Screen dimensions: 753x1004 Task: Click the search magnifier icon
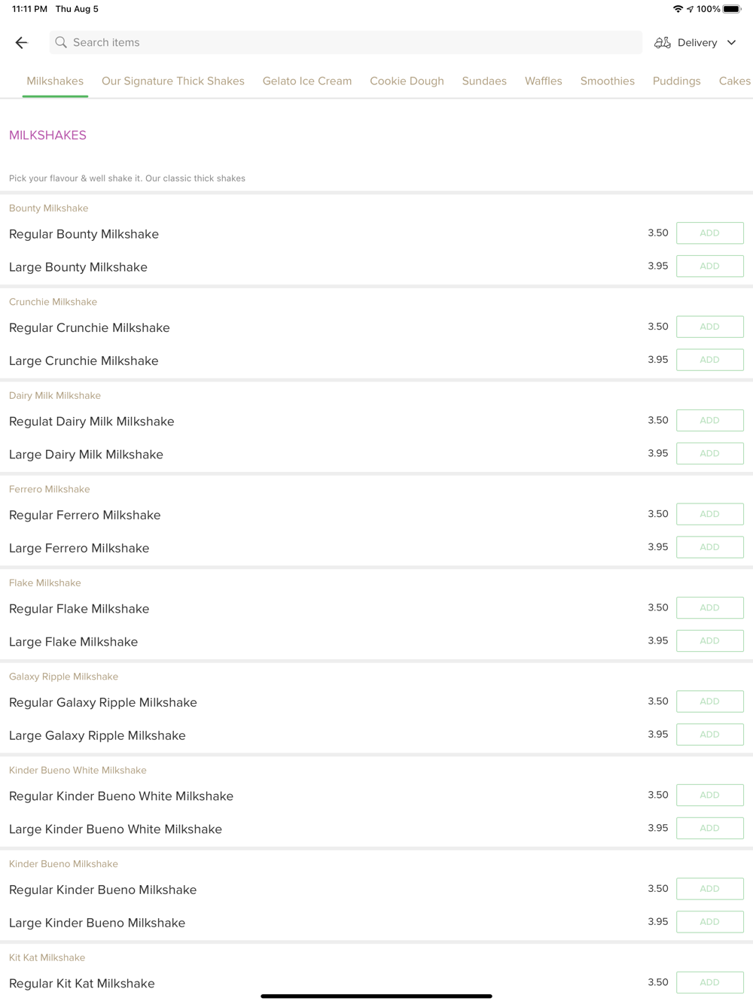click(x=61, y=43)
